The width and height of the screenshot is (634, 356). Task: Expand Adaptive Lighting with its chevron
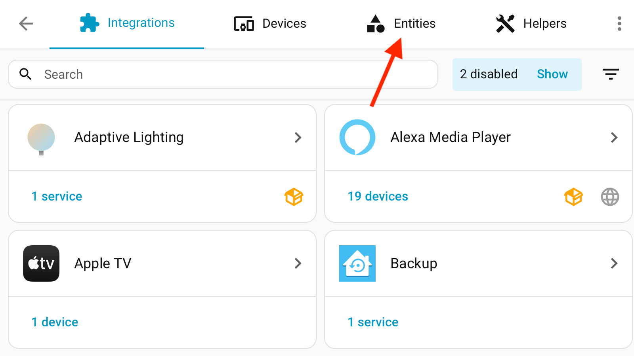pos(298,138)
